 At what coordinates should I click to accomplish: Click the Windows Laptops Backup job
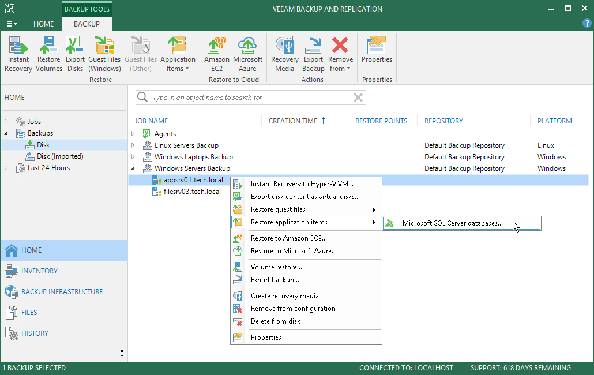(x=194, y=157)
